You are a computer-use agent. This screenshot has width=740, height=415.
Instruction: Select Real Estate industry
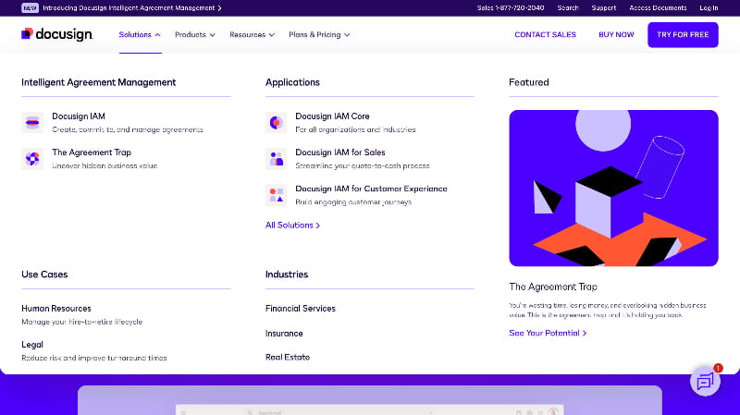click(x=288, y=358)
